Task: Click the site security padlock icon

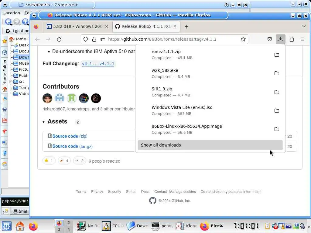Action: pyautogui.click(x=94, y=39)
